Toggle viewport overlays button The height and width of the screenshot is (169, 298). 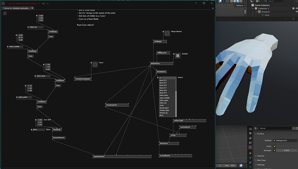coord(220,1)
